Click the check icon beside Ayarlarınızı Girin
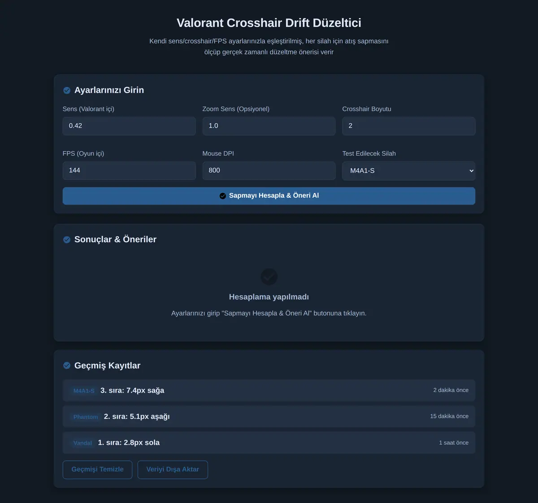 67,90
